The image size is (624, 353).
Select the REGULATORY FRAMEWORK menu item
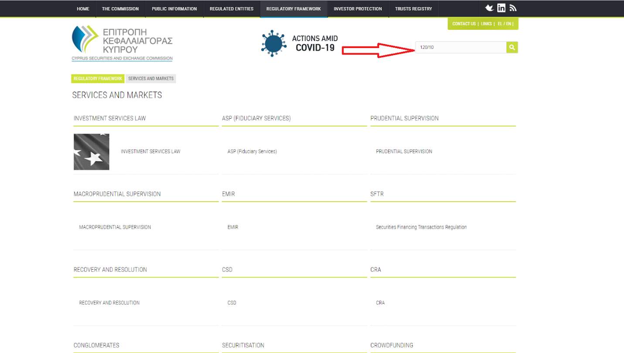click(x=293, y=9)
